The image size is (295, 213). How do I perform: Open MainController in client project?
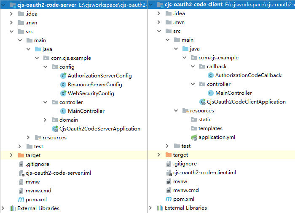pos(233,93)
